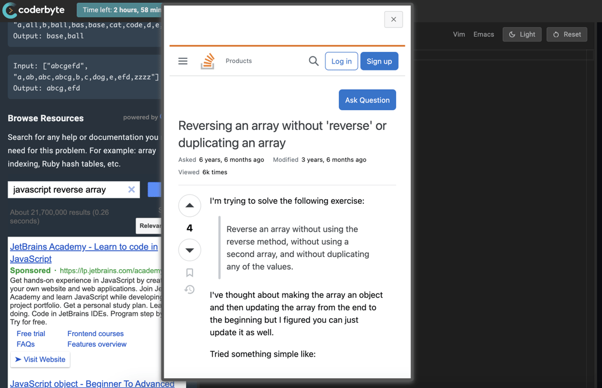Upvote the question with up arrow
The image size is (602, 388).
pyautogui.click(x=190, y=206)
